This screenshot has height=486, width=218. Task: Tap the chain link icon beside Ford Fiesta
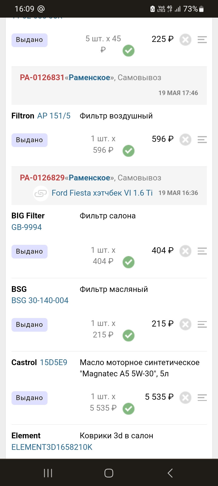pyautogui.click(x=41, y=193)
